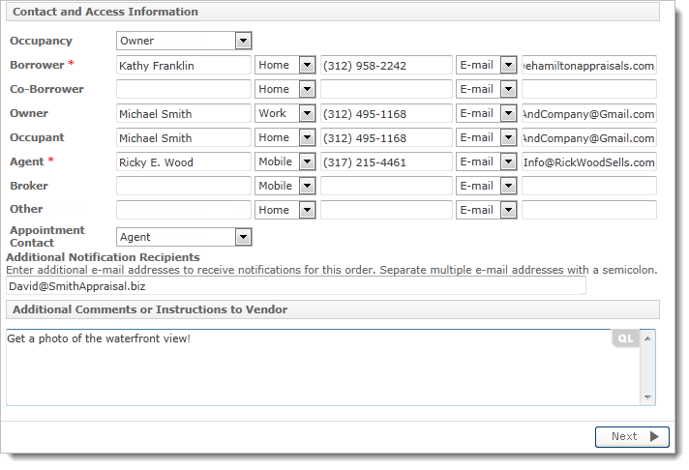The width and height of the screenshot is (689, 470).
Task: Click the Next button
Action: [632, 436]
